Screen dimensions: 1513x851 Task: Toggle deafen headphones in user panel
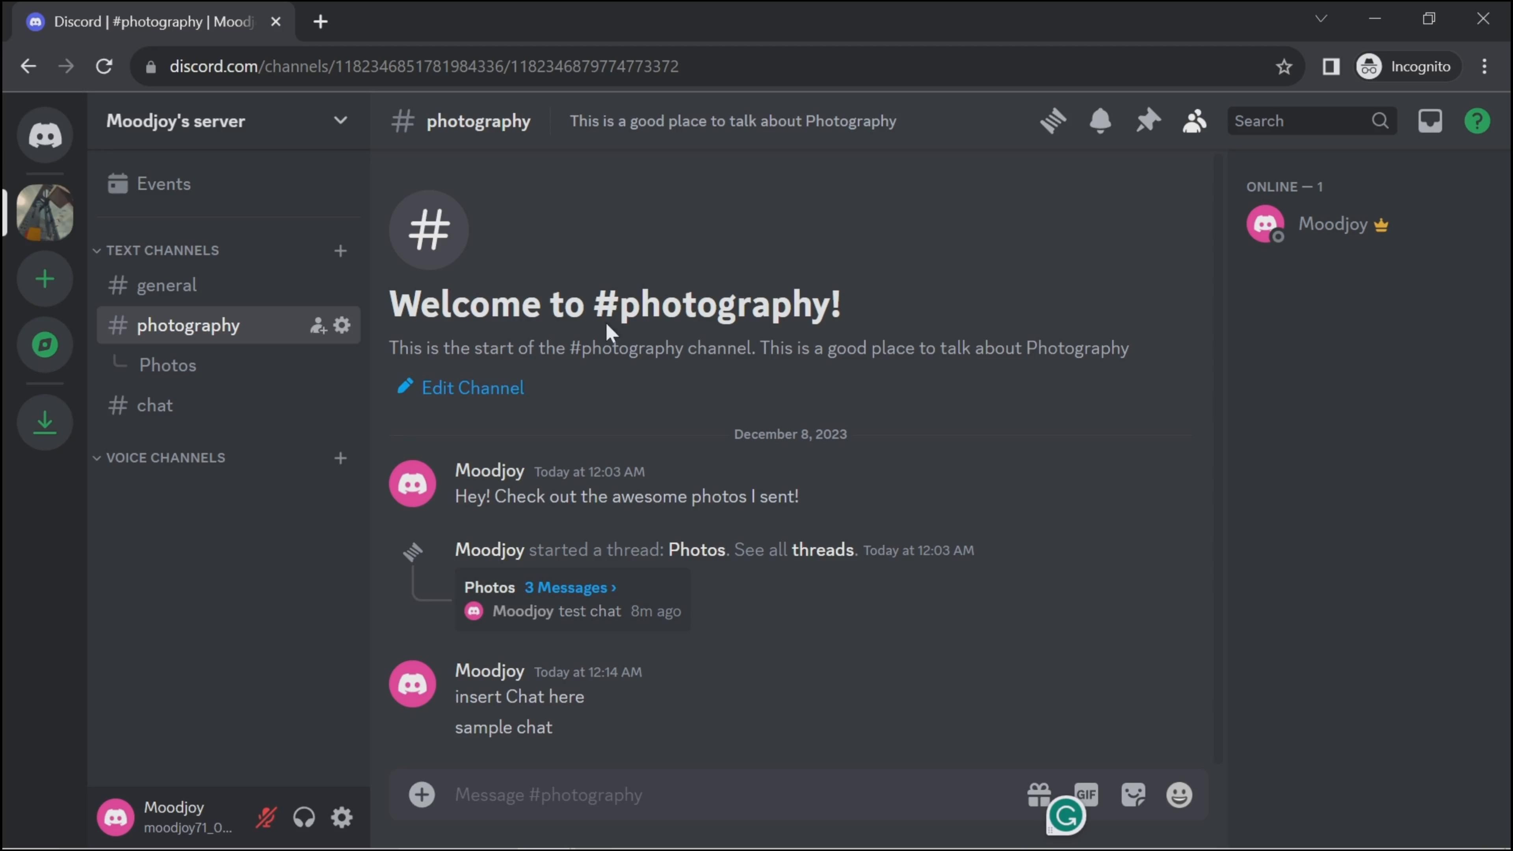(x=304, y=817)
